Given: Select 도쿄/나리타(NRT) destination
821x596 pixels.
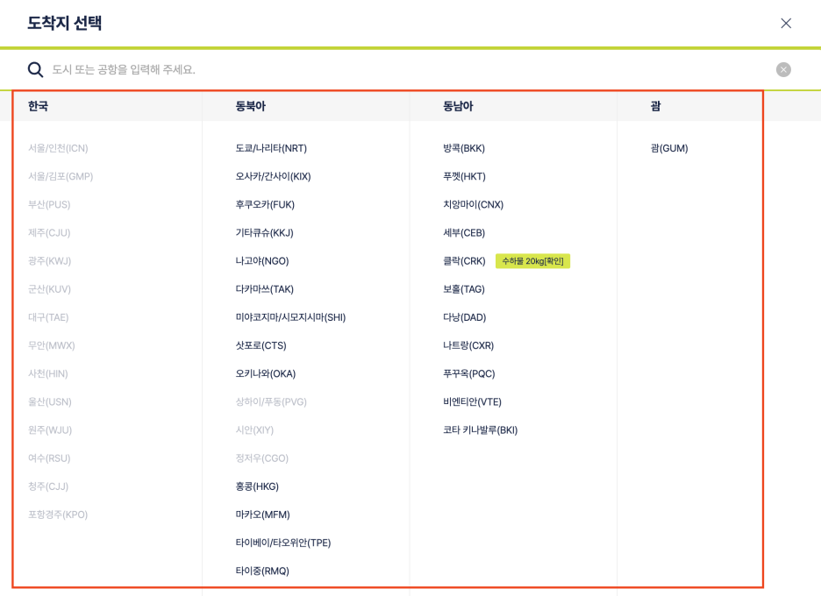Looking at the screenshot, I should pyautogui.click(x=271, y=148).
